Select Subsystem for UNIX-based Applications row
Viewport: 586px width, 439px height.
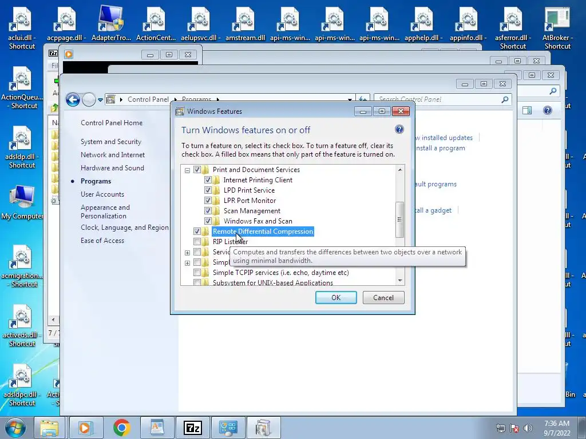pos(272,282)
